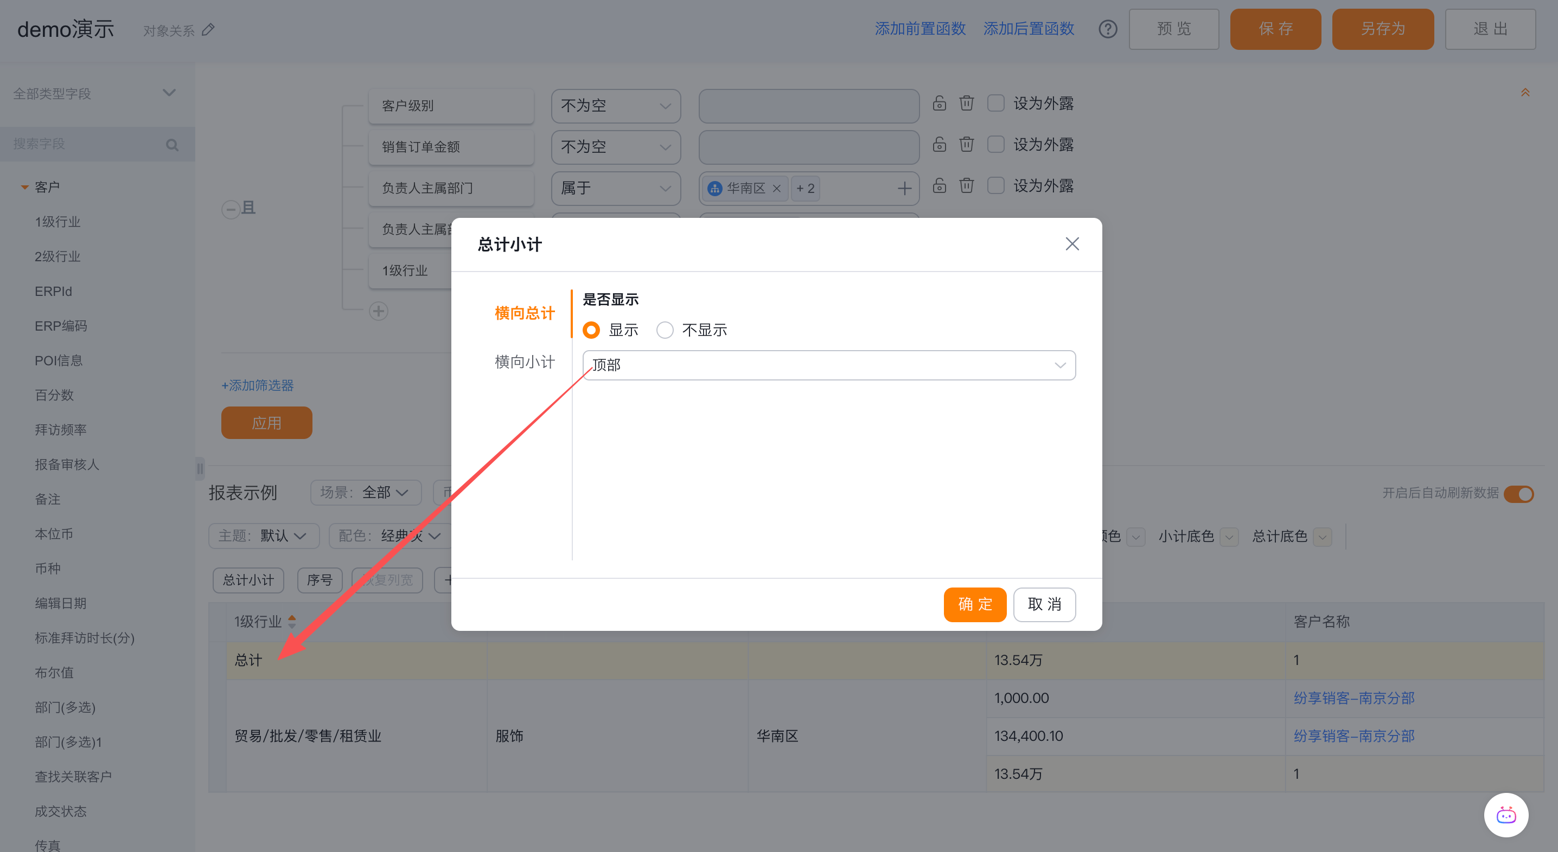Open the chat assistant robot icon
This screenshot has width=1558, height=852.
pyautogui.click(x=1505, y=815)
